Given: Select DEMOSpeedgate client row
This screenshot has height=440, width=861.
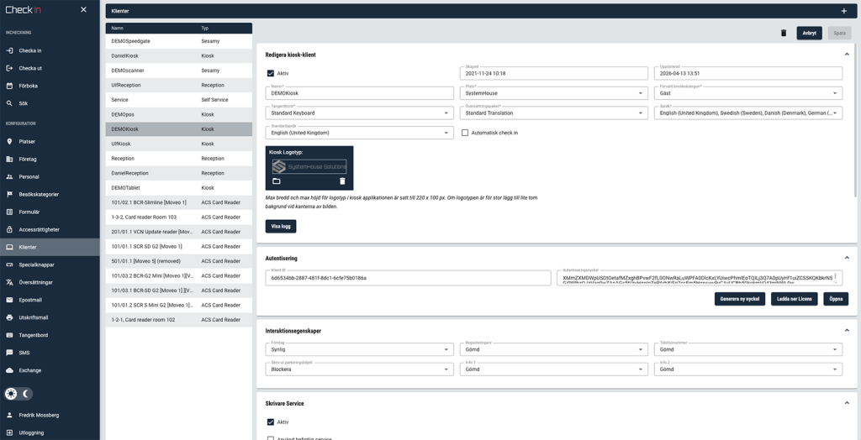Looking at the screenshot, I should (x=178, y=41).
